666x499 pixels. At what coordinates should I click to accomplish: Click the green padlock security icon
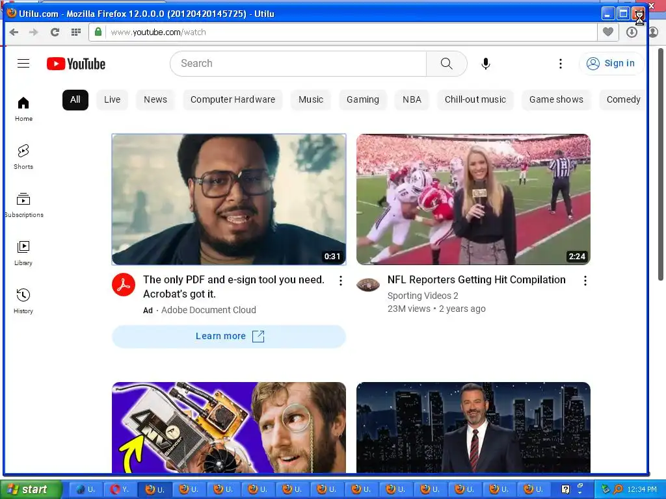[x=98, y=32]
